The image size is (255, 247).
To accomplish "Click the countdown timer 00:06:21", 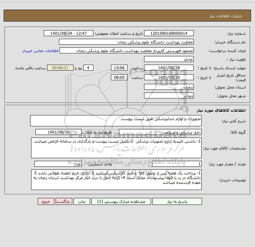I will (60, 68).
